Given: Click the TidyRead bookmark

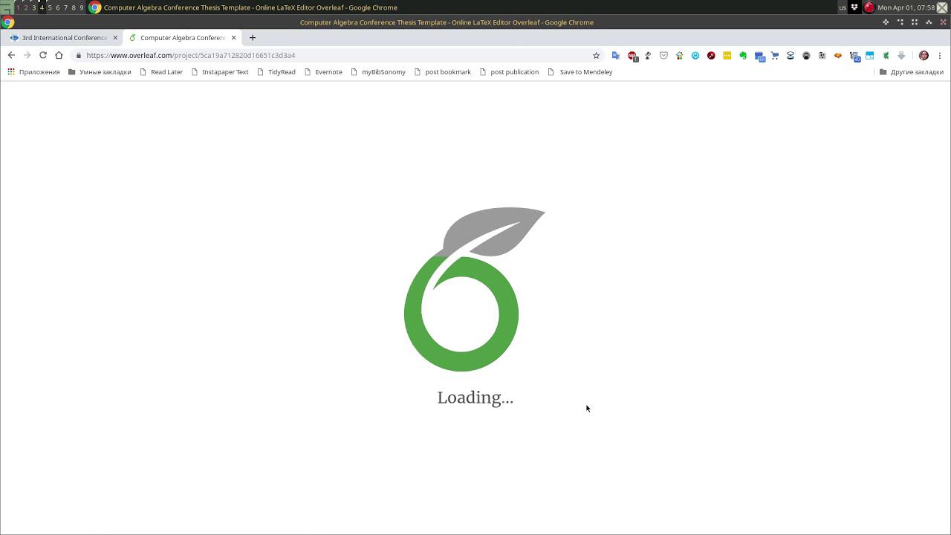Looking at the screenshot, I should [x=276, y=72].
